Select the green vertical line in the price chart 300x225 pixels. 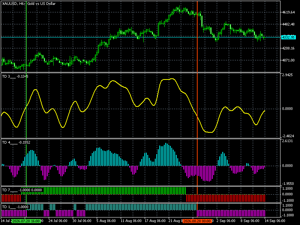click(x=26, y=36)
